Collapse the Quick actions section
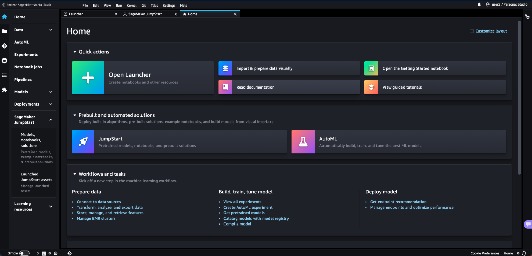Image resolution: width=532 pixels, height=256 pixels. coord(74,51)
